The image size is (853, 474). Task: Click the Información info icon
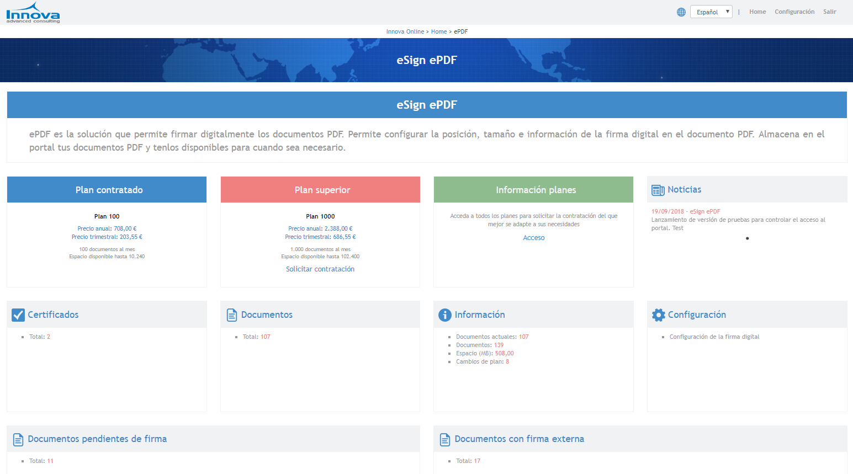click(445, 315)
